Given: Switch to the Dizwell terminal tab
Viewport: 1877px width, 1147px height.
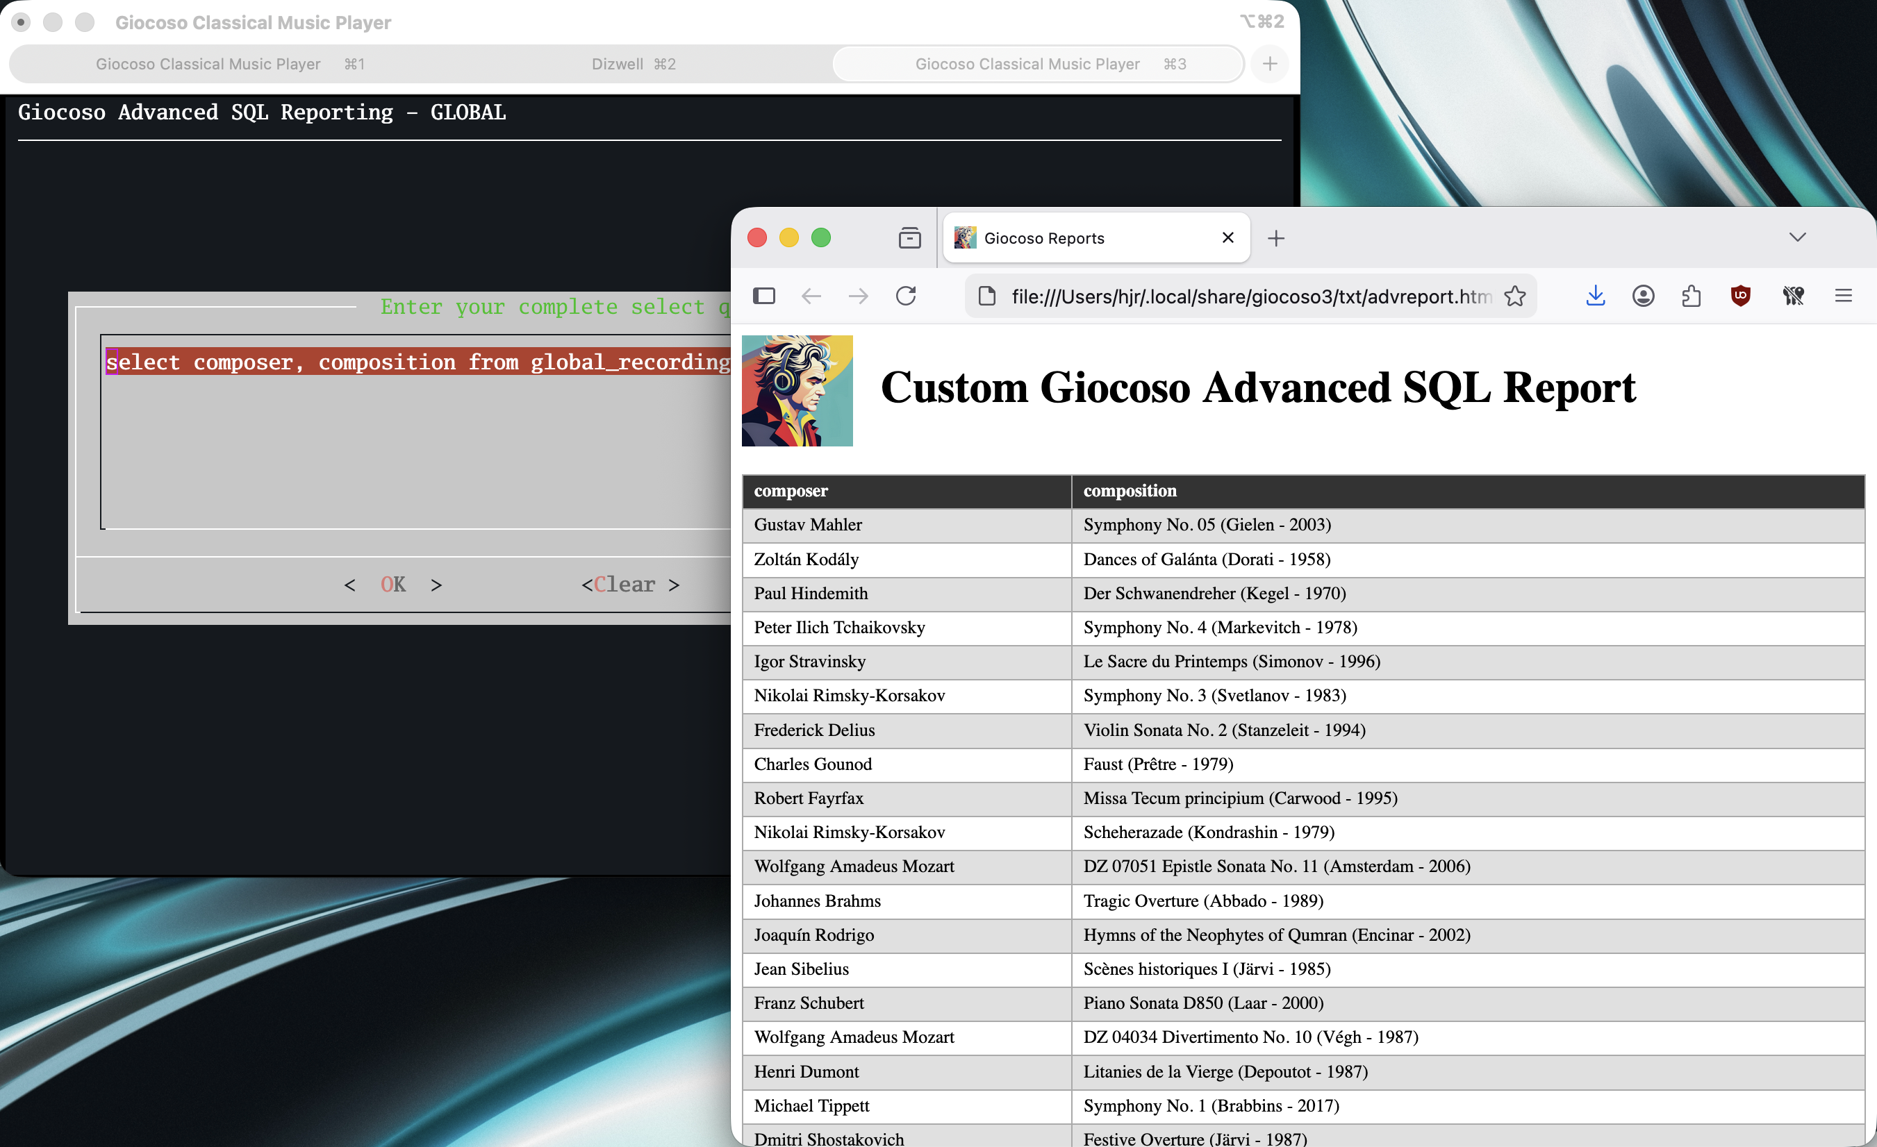Looking at the screenshot, I should point(633,64).
